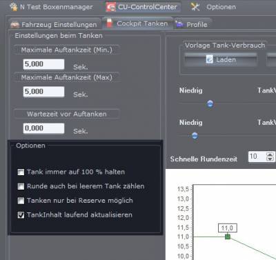Image resolution: width=276 pixels, height=260 pixels.
Task: Click the Wartezeit vor Auftanken input field
Action: pyautogui.click(x=43, y=128)
